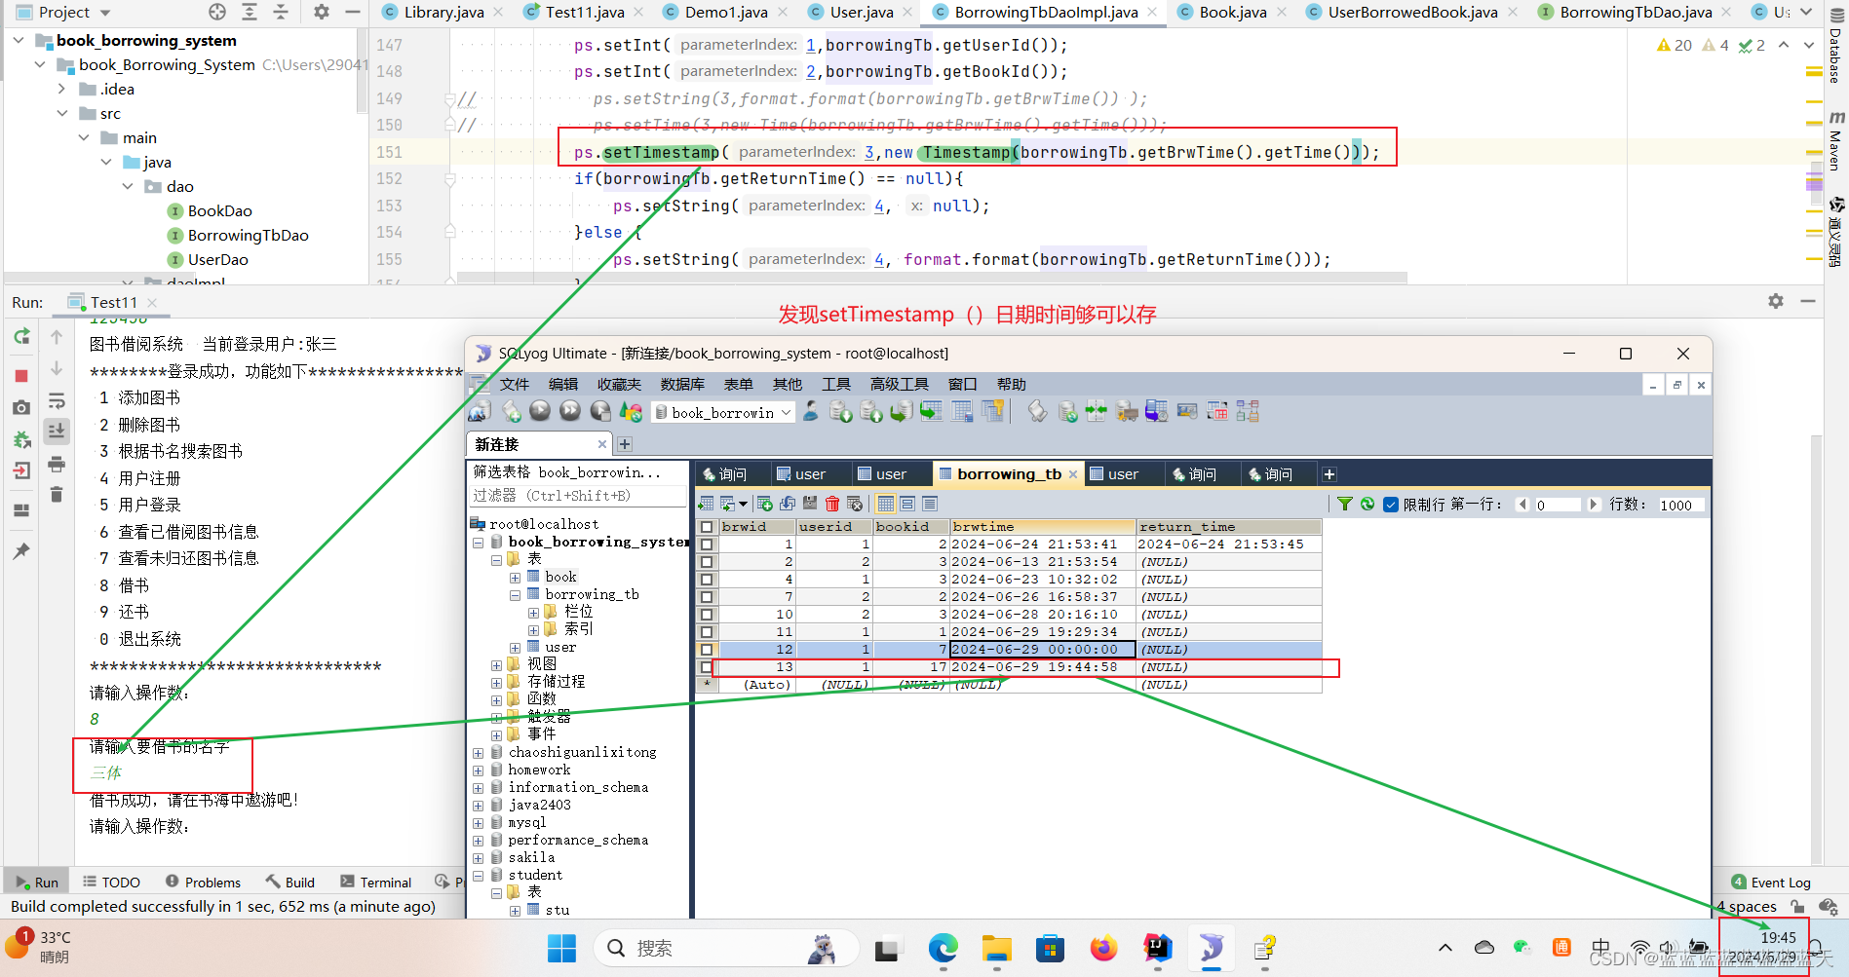The image size is (1849, 977).
Task: Select locate-file target icon in Project panel
Action: 217,12
